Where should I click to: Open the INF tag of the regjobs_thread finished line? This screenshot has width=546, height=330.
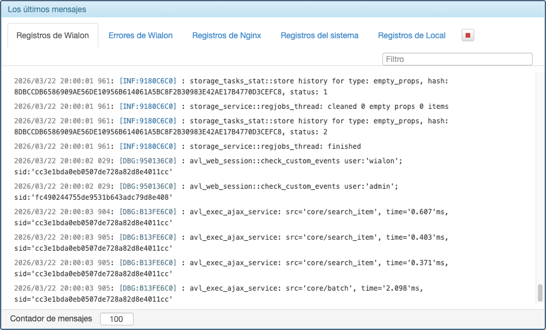147,146
